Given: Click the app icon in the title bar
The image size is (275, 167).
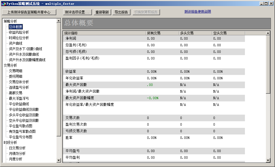Looking at the screenshot, I should (x=4, y=4).
